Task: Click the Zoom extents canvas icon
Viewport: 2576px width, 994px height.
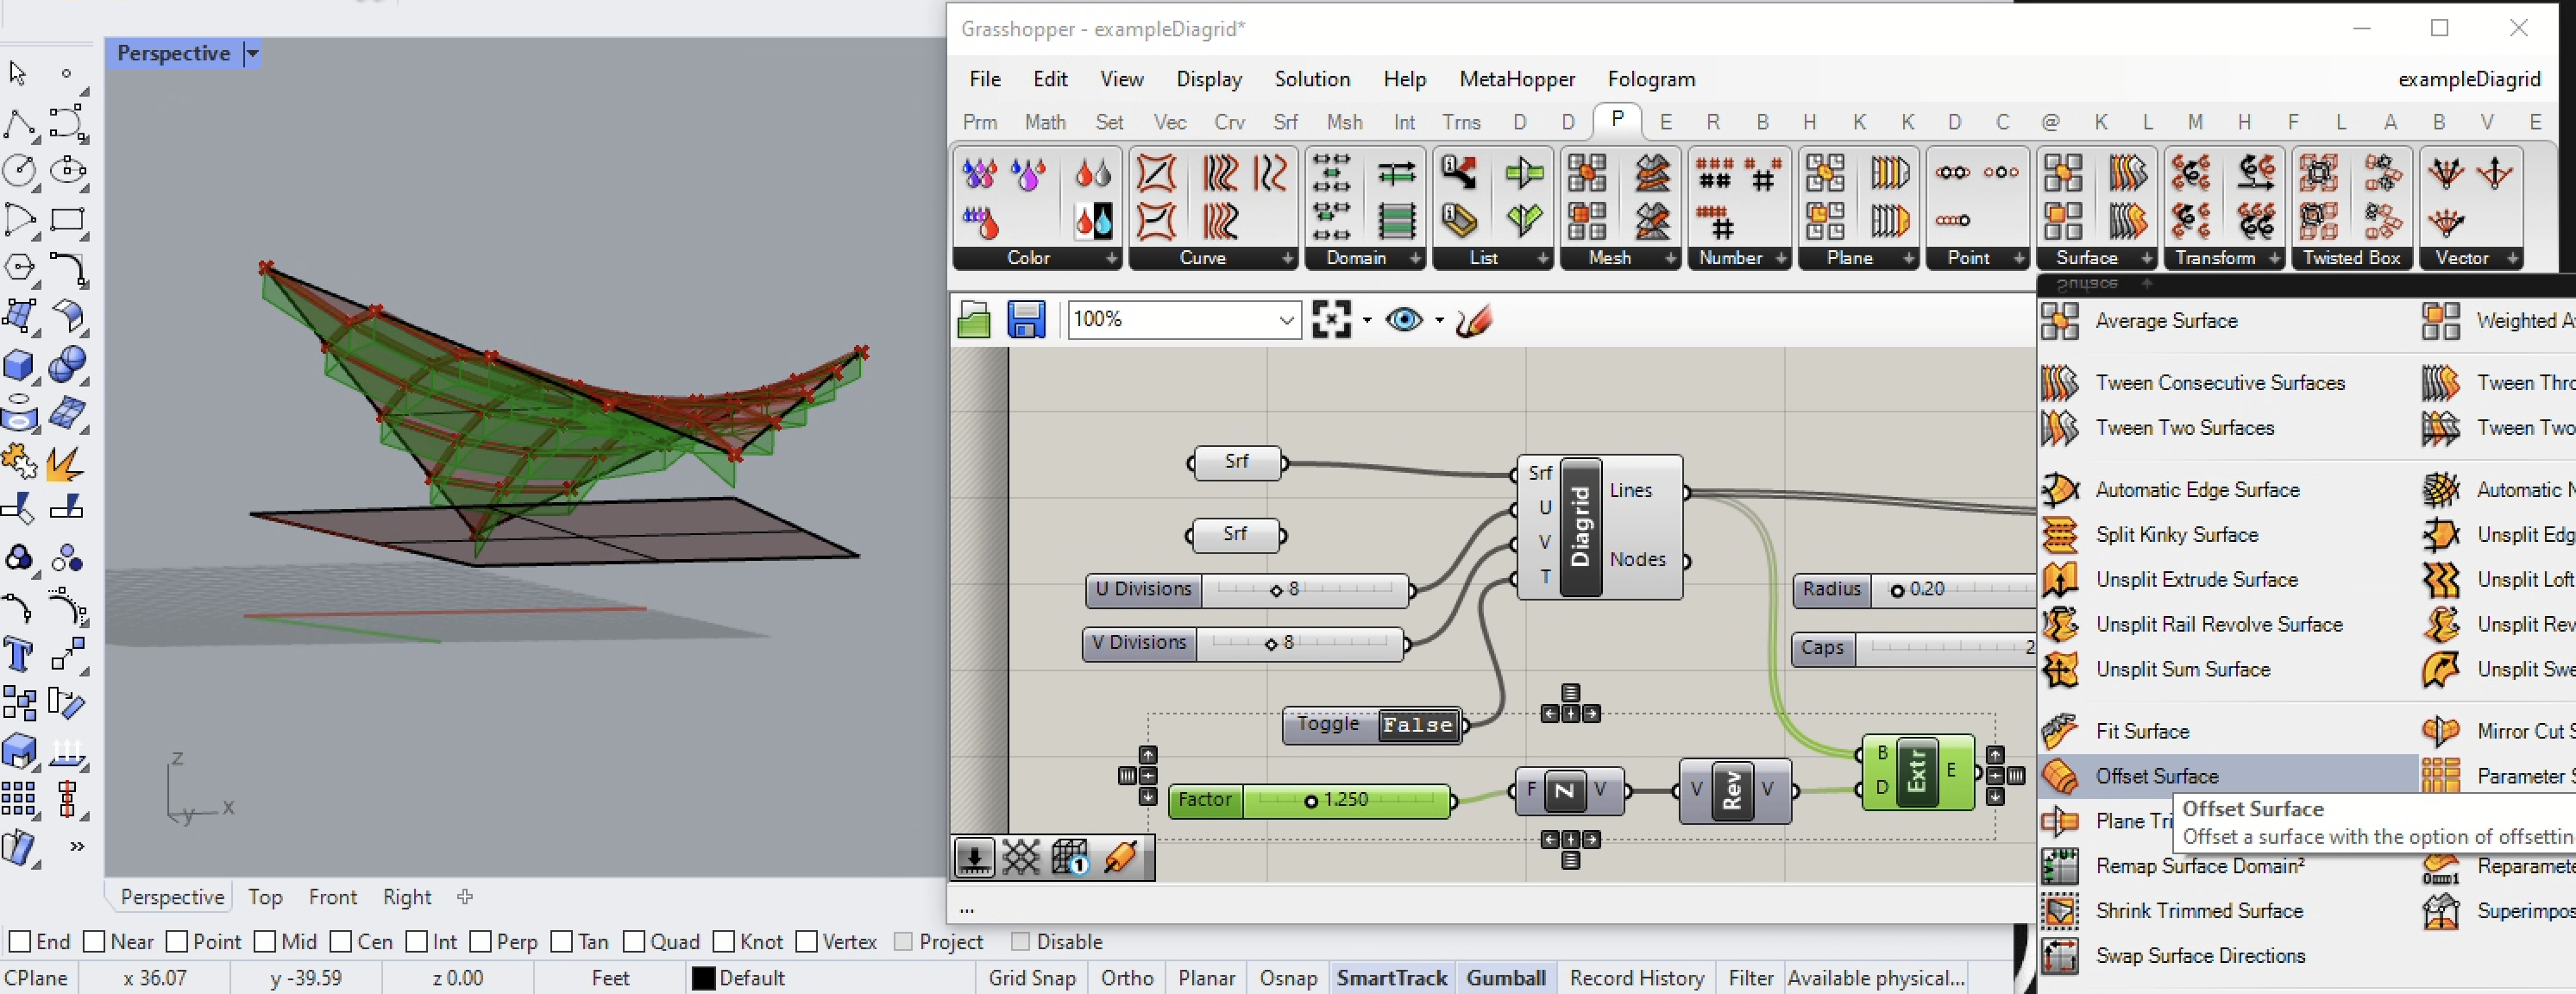Action: (x=1331, y=320)
